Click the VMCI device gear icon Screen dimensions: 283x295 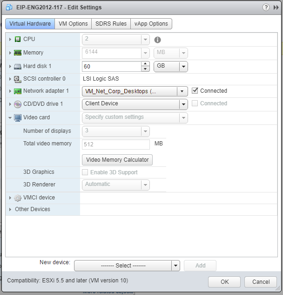click(x=18, y=198)
